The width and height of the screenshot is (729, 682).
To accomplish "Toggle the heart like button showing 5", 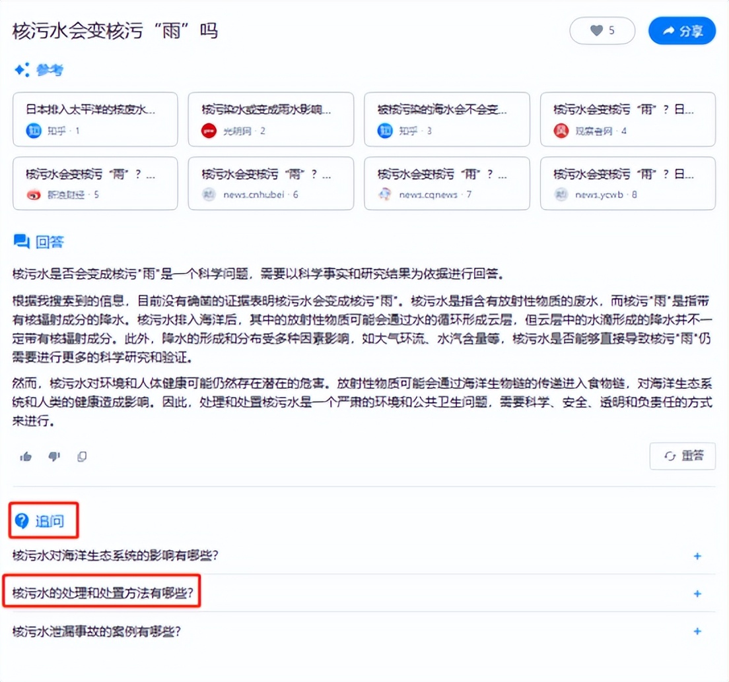I will 602,30.
